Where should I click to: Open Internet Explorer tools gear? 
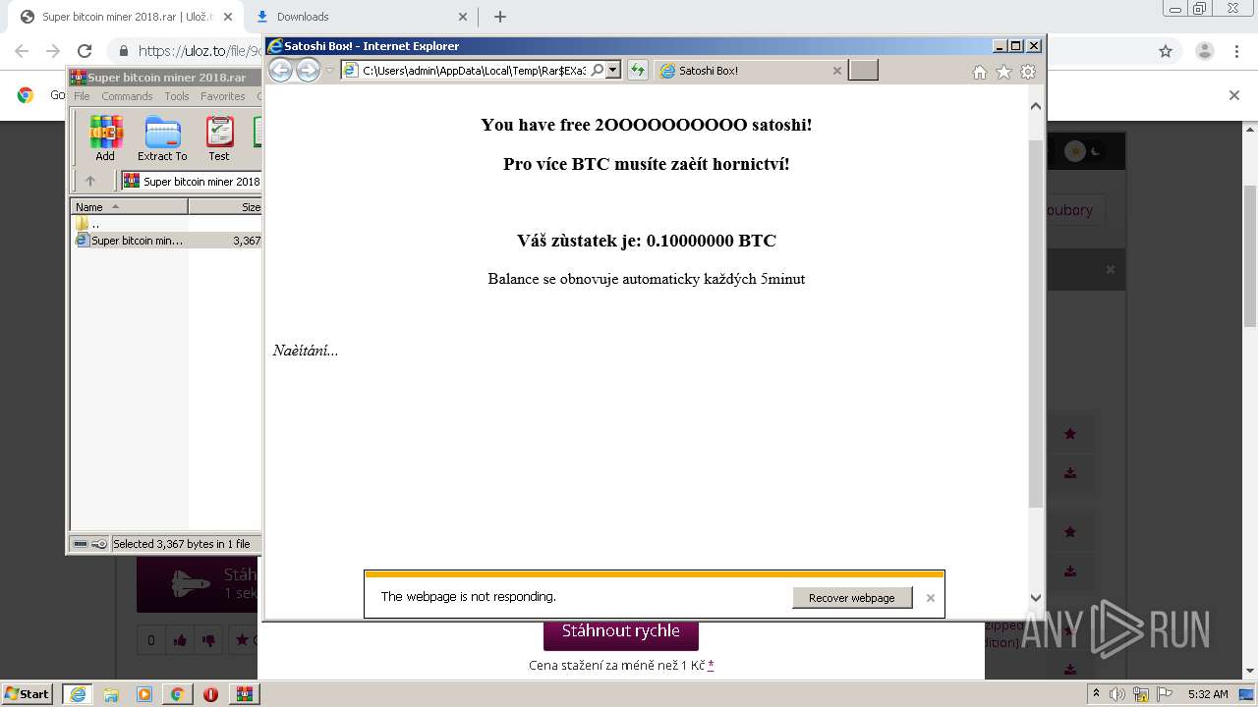click(x=1028, y=72)
